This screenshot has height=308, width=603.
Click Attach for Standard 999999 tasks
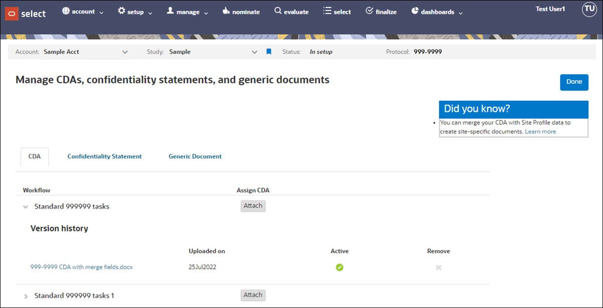tap(253, 206)
